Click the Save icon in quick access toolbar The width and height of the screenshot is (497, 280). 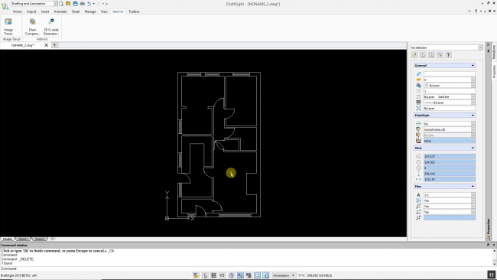click(75, 4)
